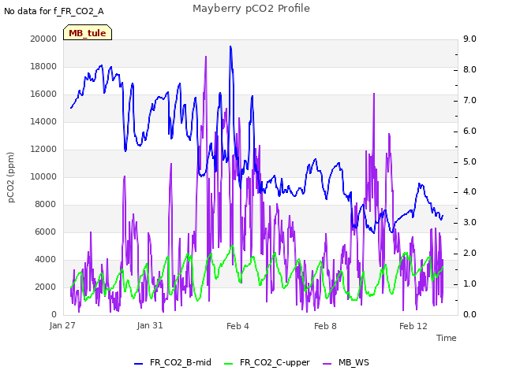Click the 9.0 right axis value

point(469,39)
